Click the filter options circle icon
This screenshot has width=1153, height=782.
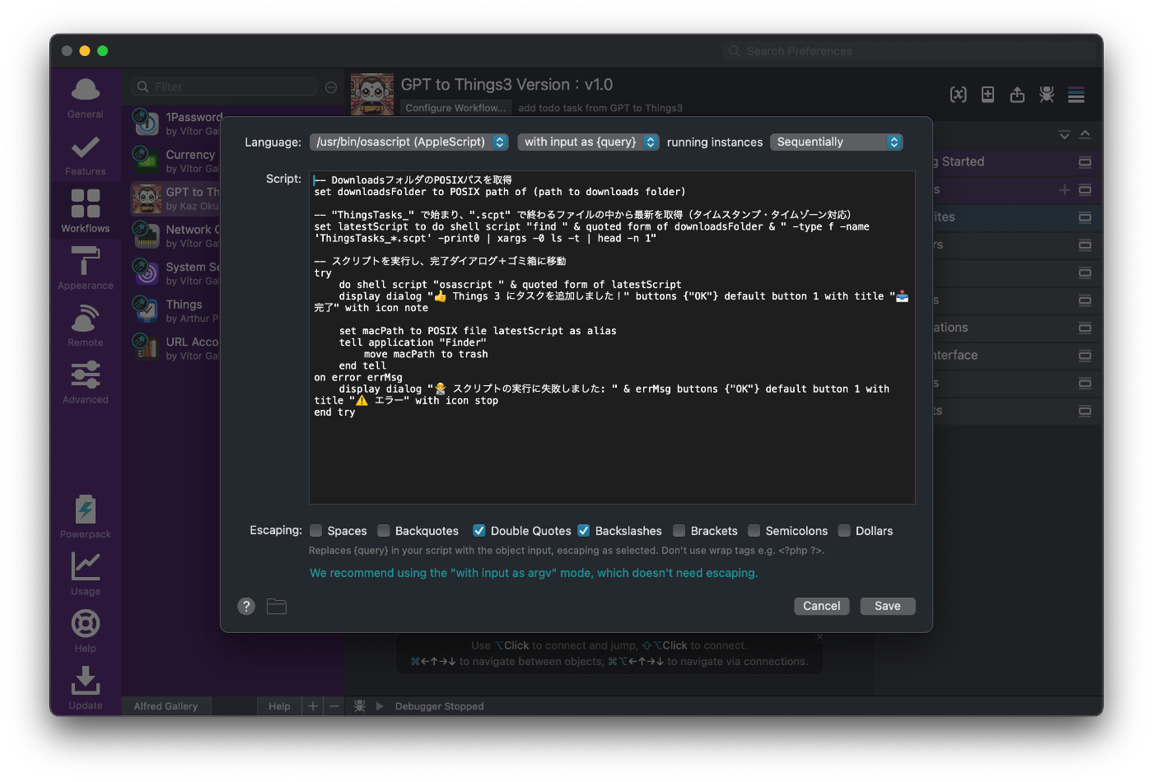coord(331,87)
